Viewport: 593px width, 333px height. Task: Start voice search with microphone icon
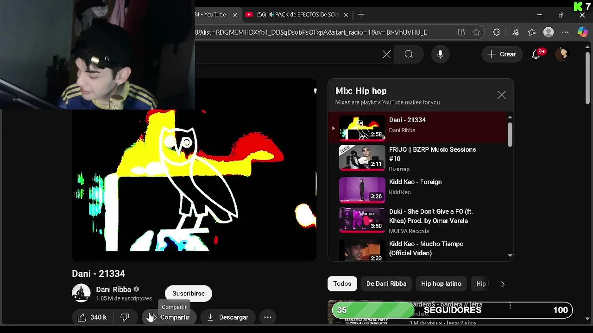click(x=440, y=55)
